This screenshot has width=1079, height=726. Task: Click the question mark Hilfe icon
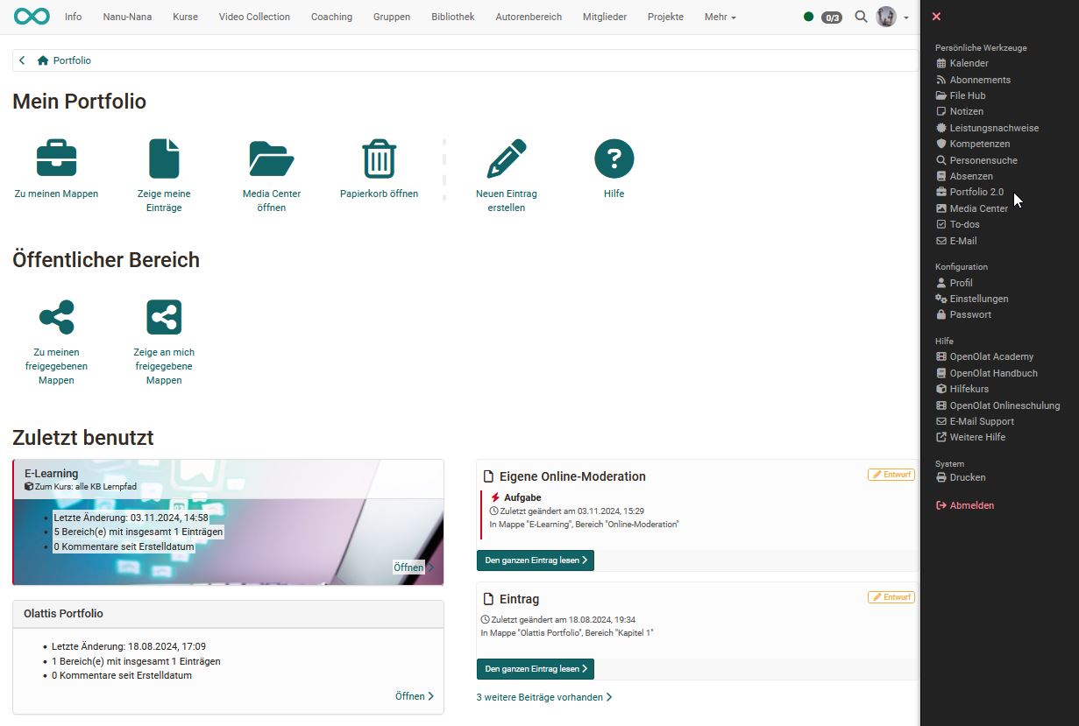[614, 159]
